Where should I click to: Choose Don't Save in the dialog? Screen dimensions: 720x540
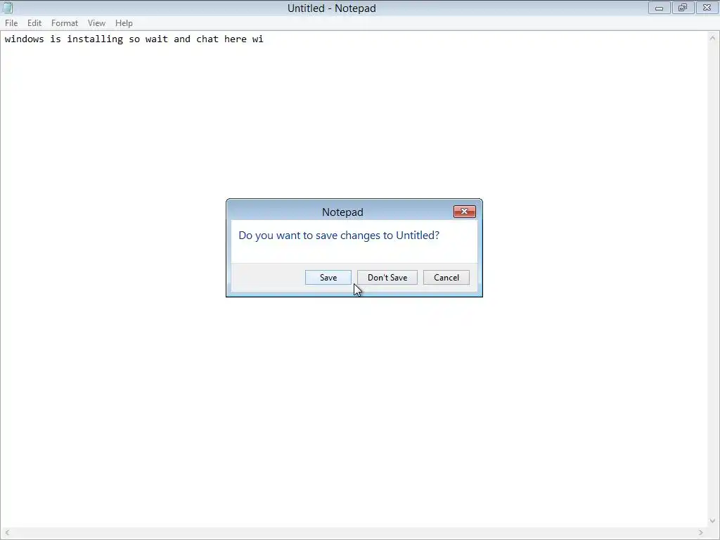point(387,277)
